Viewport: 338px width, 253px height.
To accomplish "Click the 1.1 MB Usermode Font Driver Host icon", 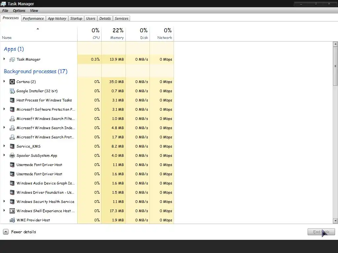I will pyautogui.click(x=12, y=165).
